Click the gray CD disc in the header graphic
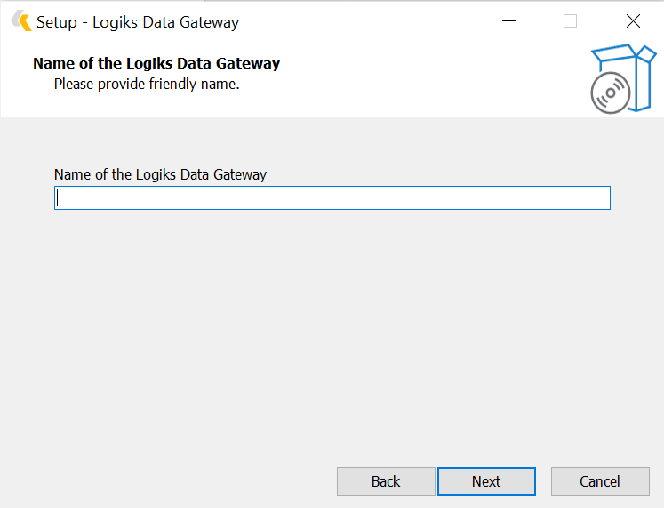 (x=610, y=93)
